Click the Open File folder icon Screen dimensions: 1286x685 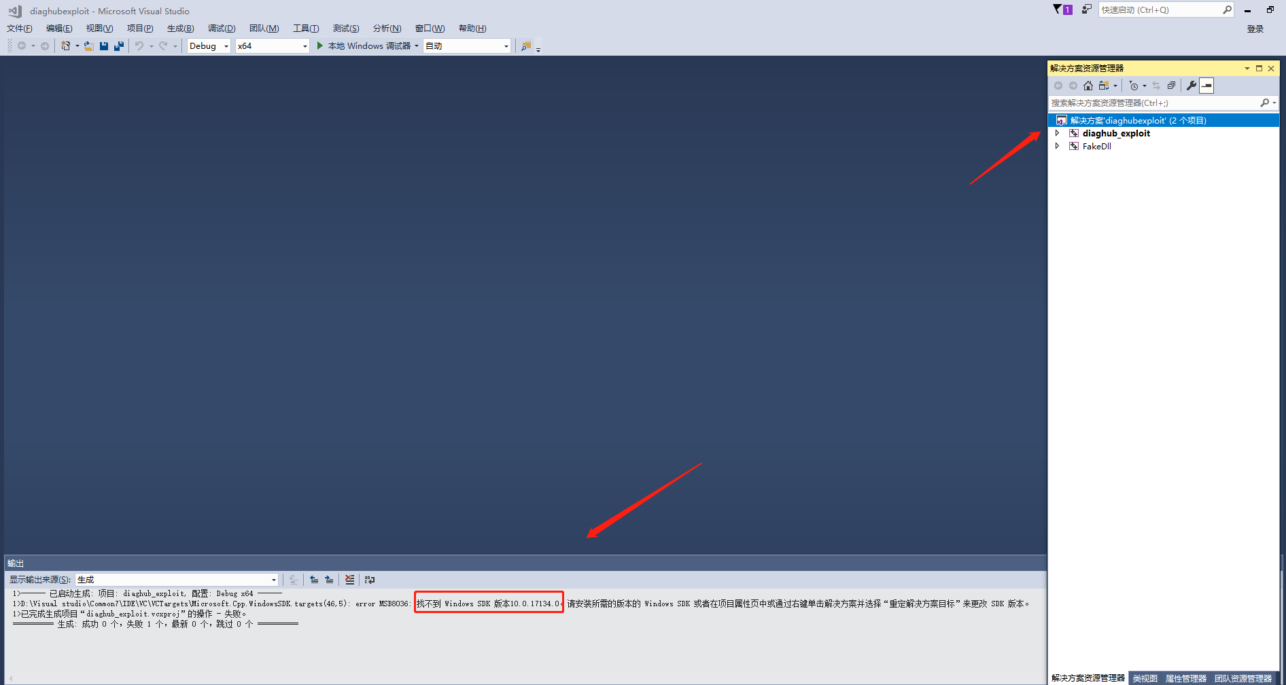point(89,46)
